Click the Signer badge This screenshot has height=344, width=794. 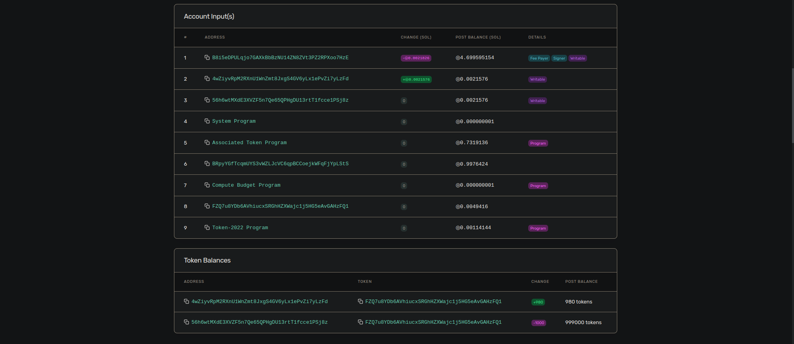[559, 58]
